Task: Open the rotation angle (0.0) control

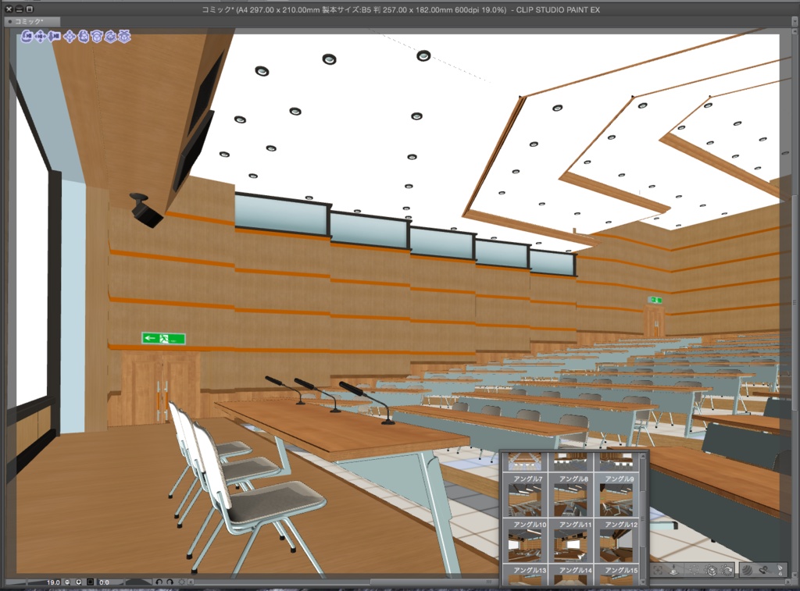Action: (102, 582)
